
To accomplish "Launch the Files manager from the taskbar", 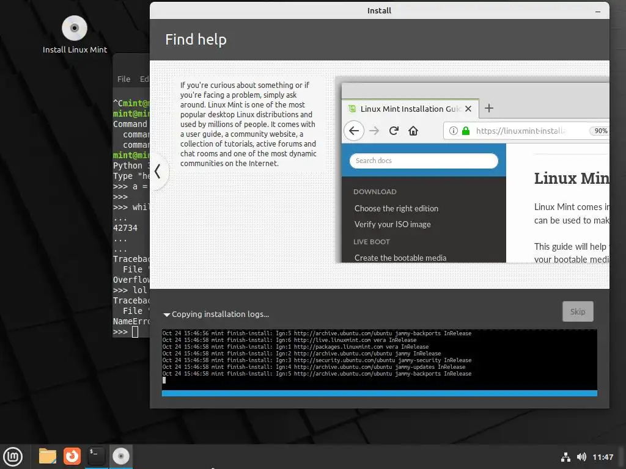I will coord(48,456).
